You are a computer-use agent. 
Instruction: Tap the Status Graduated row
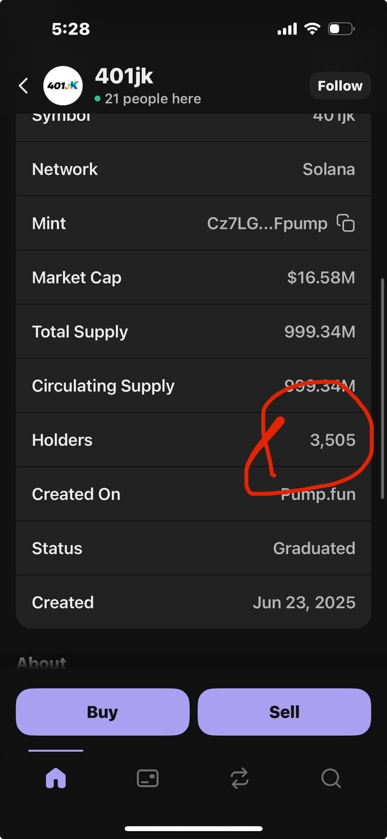[x=193, y=548]
